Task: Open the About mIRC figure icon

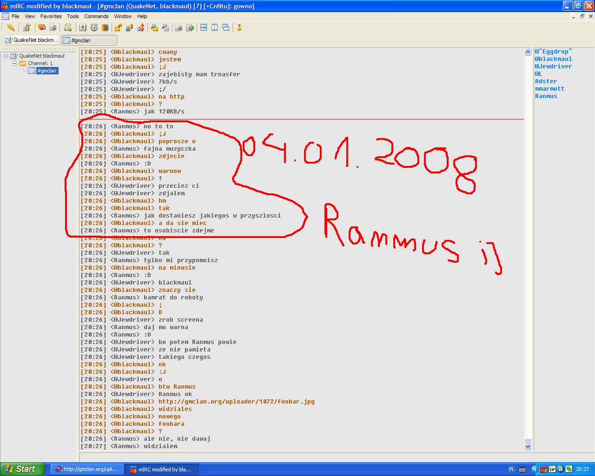Action: click(239, 28)
